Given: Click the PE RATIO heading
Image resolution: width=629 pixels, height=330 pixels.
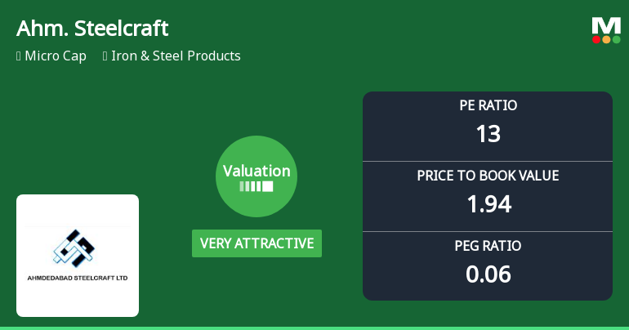Looking at the screenshot, I should [488, 105].
